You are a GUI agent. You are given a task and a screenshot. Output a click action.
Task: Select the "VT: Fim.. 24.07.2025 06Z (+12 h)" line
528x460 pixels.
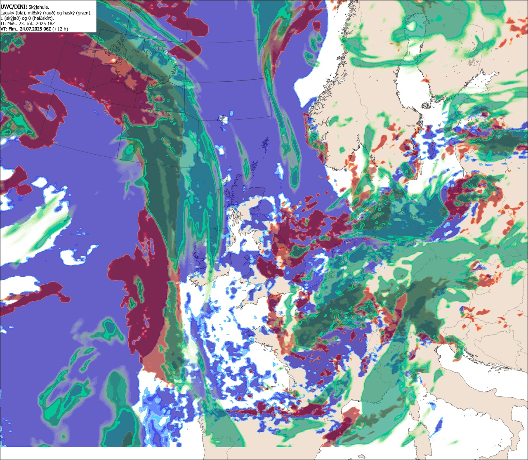(x=34, y=30)
